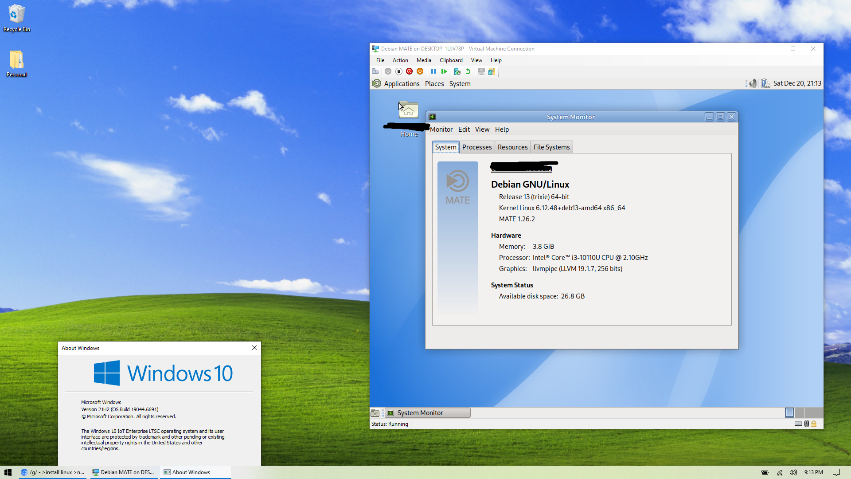Open the Applications menu in the MATE panel

[x=401, y=84]
